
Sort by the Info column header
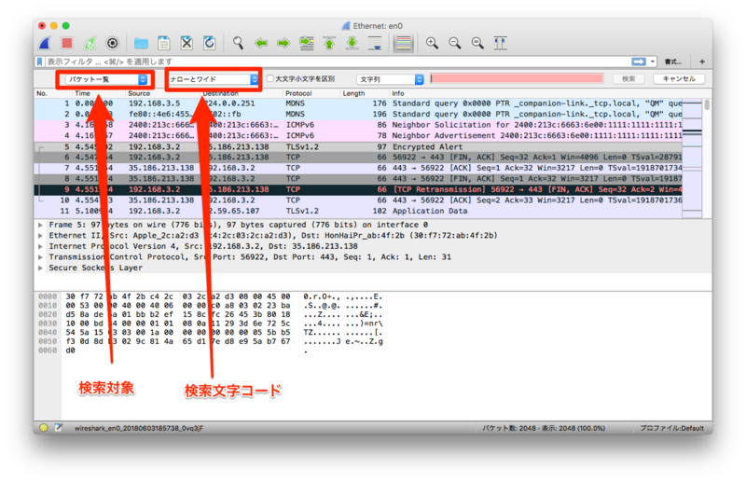pyautogui.click(x=398, y=93)
